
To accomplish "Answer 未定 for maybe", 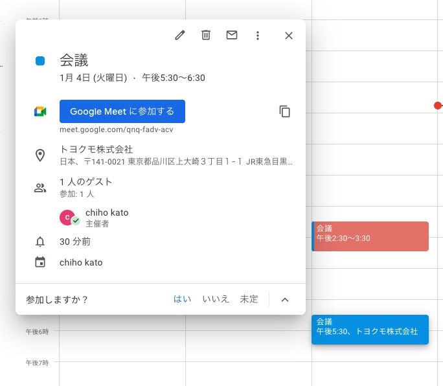I will tap(249, 299).
